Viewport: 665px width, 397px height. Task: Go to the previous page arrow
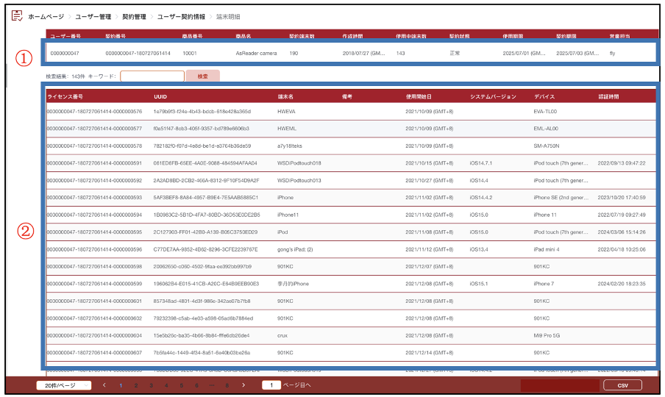(x=104, y=385)
